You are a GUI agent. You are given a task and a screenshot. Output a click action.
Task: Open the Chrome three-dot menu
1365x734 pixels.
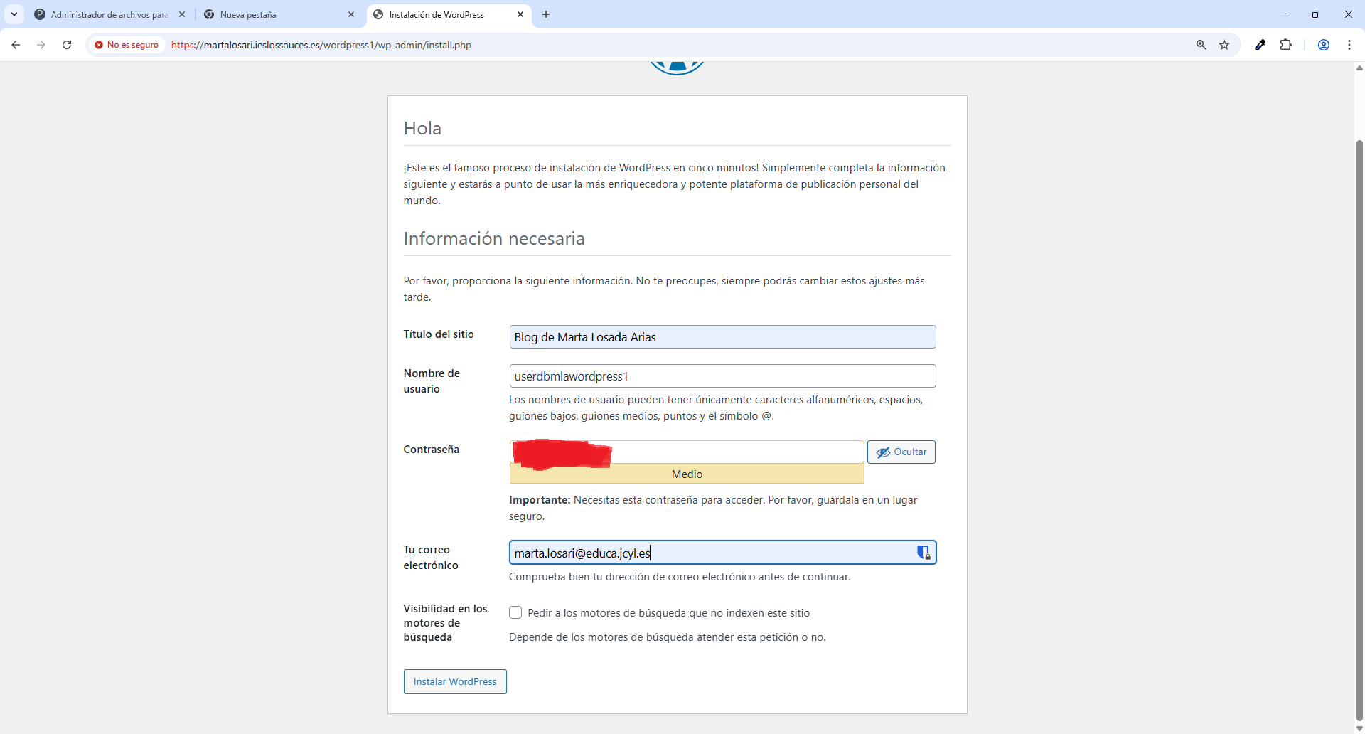tap(1349, 45)
